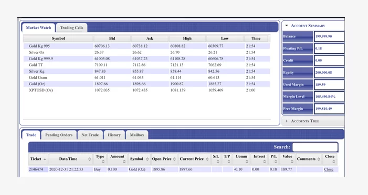Click Gold (Oz) ask price 1898.66
The image size is (368, 195).
click(x=139, y=84)
